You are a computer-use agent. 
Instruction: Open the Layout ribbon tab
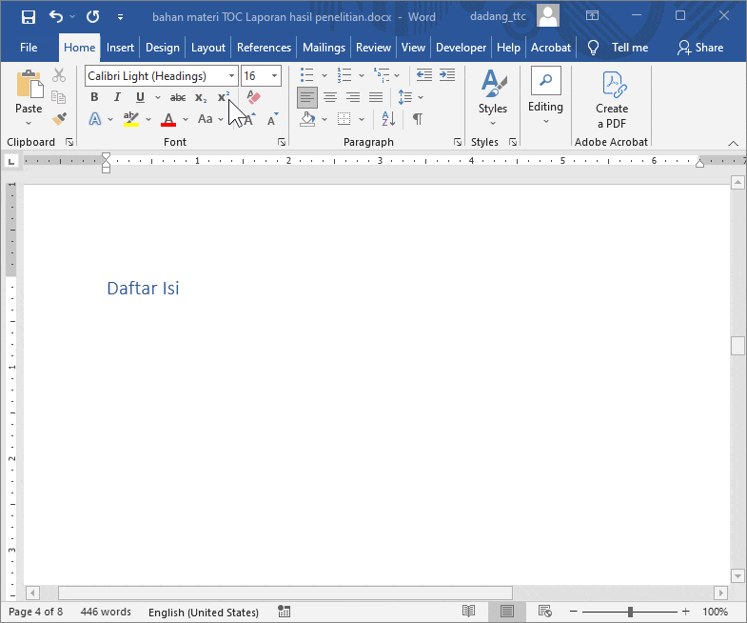click(x=208, y=48)
